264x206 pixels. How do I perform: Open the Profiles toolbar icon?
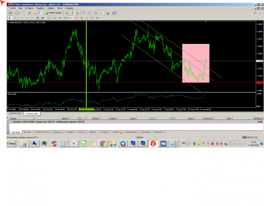(x=16, y=13)
